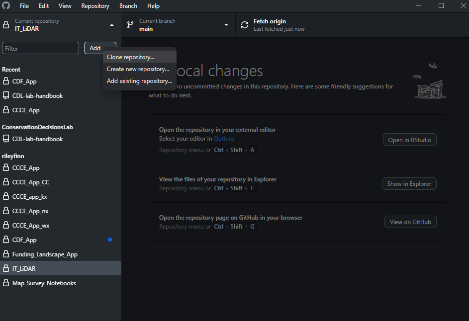The image size is (469, 321).
Task: Open the Repository menu in menu bar
Action: [x=95, y=6]
